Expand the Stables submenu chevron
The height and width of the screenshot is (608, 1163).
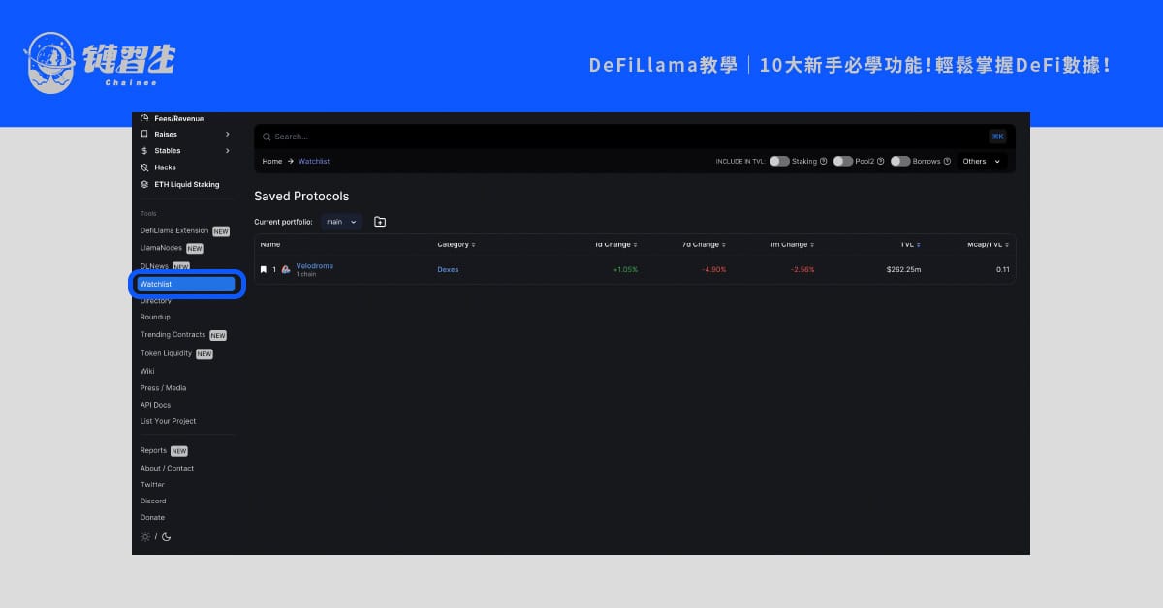tap(228, 151)
